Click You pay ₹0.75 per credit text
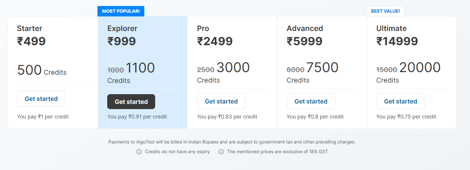Viewport: 470px width, 170px height. point(406,117)
